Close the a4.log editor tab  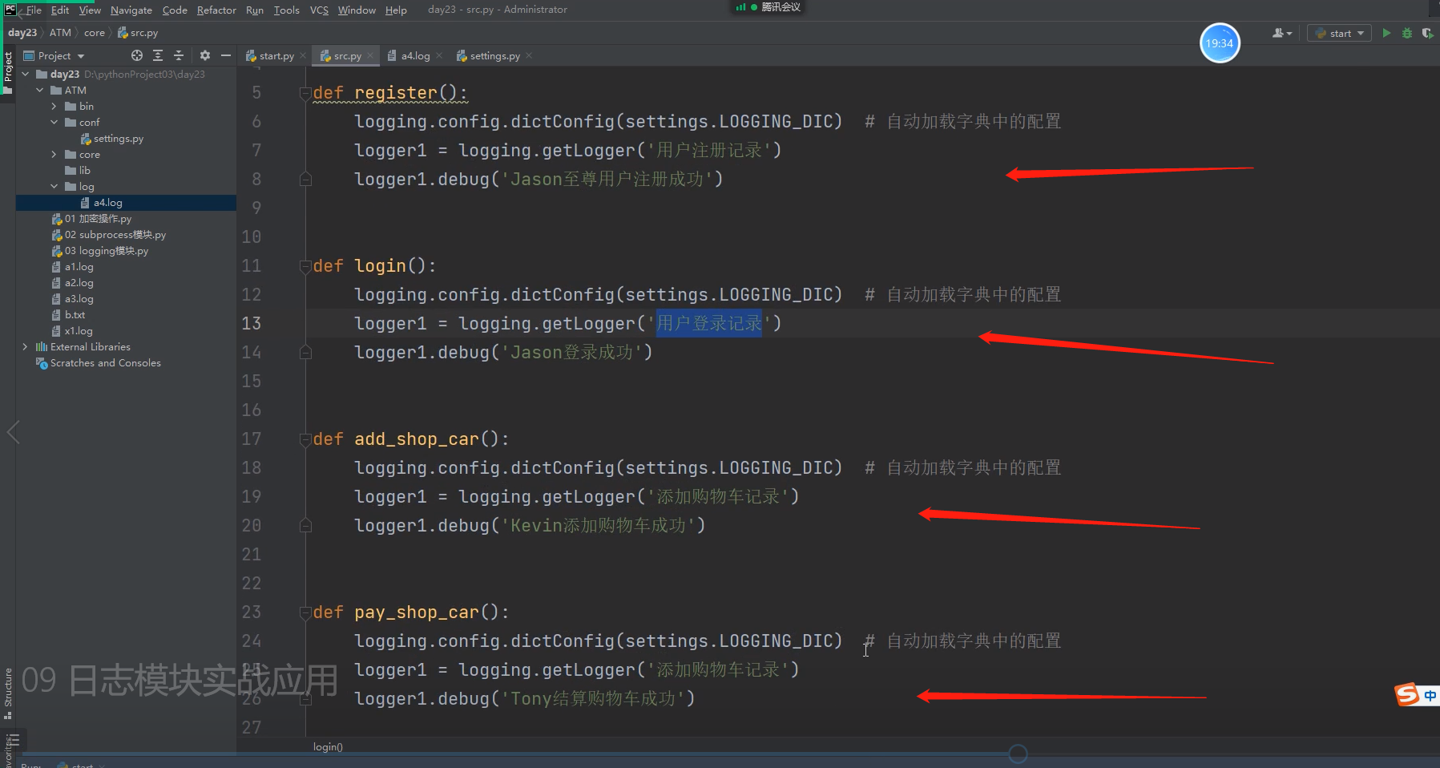(x=439, y=55)
